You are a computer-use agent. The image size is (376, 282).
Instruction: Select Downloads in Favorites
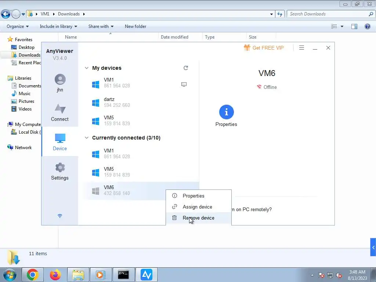tap(26, 55)
